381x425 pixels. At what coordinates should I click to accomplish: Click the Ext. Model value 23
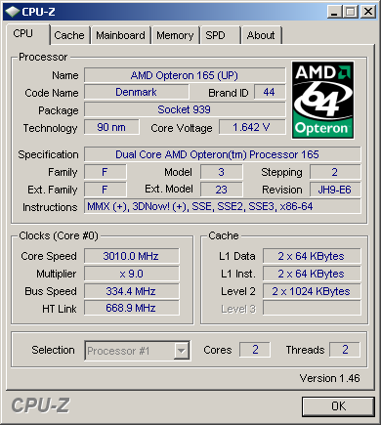[x=222, y=190]
